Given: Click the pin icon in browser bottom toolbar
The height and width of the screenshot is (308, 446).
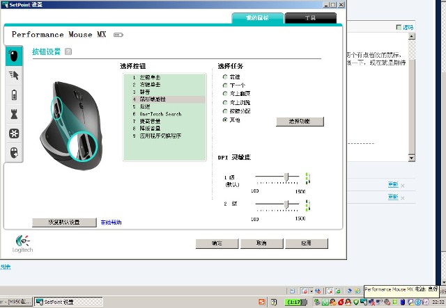Looking at the screenshot, I should click(350, 291).
